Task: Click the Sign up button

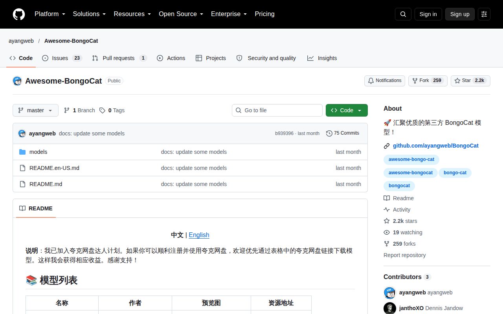Action: 460,14
